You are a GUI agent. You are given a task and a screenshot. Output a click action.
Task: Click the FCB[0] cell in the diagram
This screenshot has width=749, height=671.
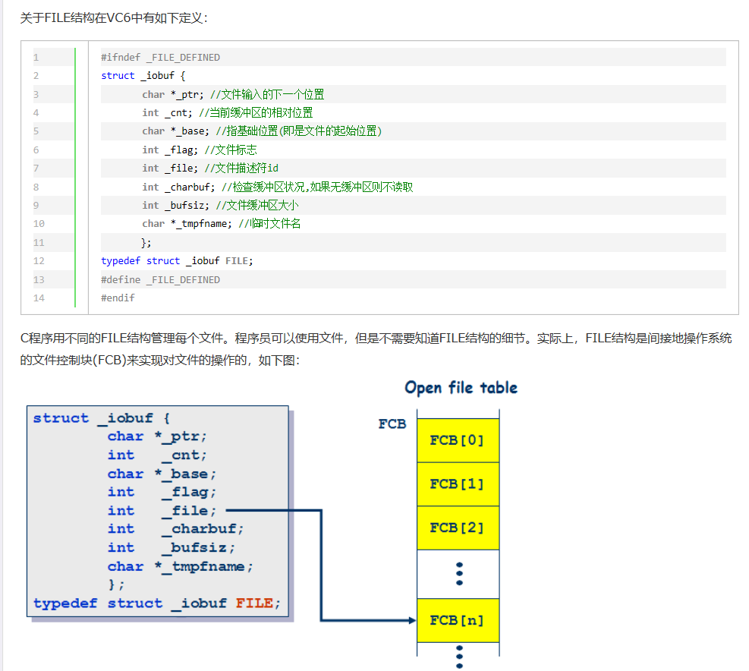click(458, 440)
